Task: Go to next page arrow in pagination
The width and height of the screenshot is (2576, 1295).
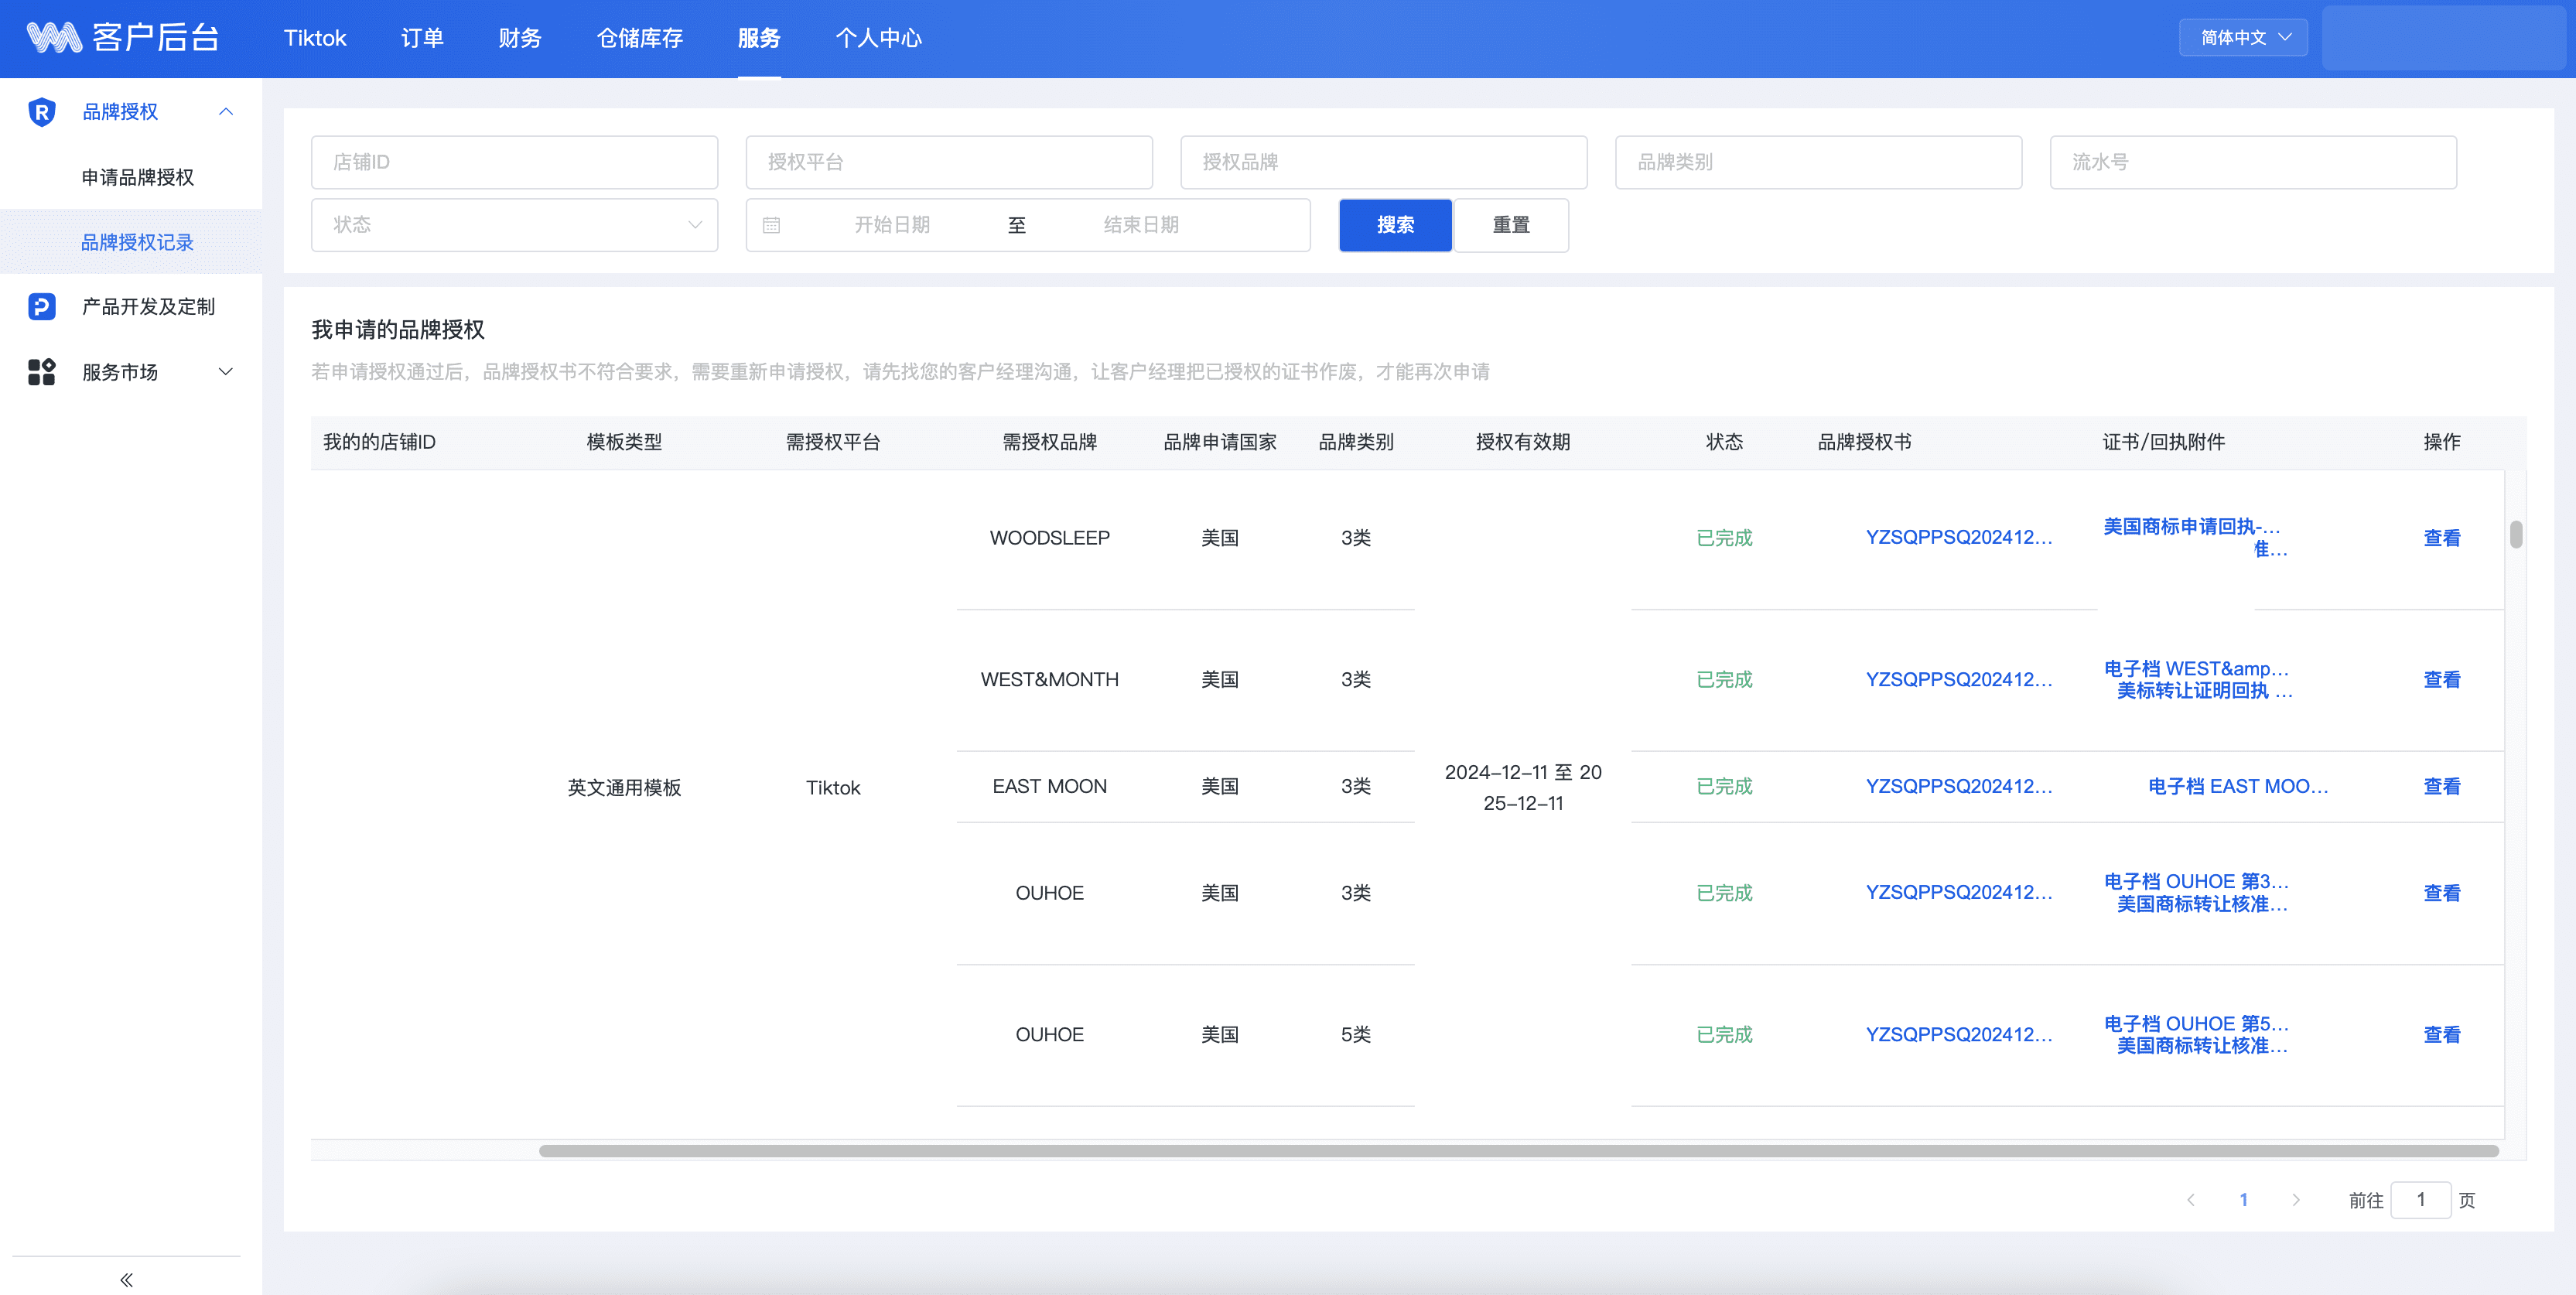Action: 2296,1199
